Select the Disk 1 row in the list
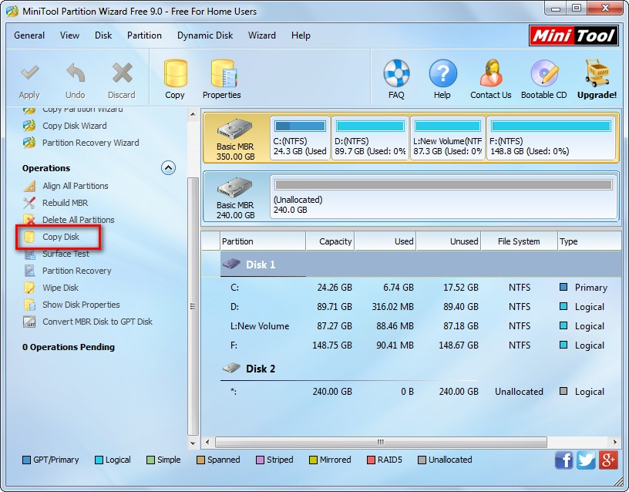This screenshot has height=492, width=629. (x=411, y=265)
